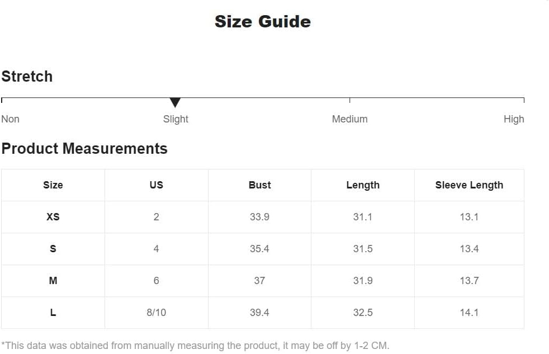Viewport: 549px width, 354px height.
Task: Click the Medium stretch label
Action: click(349, 119)
